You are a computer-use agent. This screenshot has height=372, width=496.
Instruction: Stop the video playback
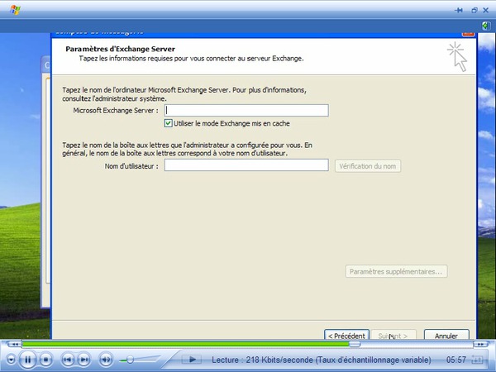45,360
